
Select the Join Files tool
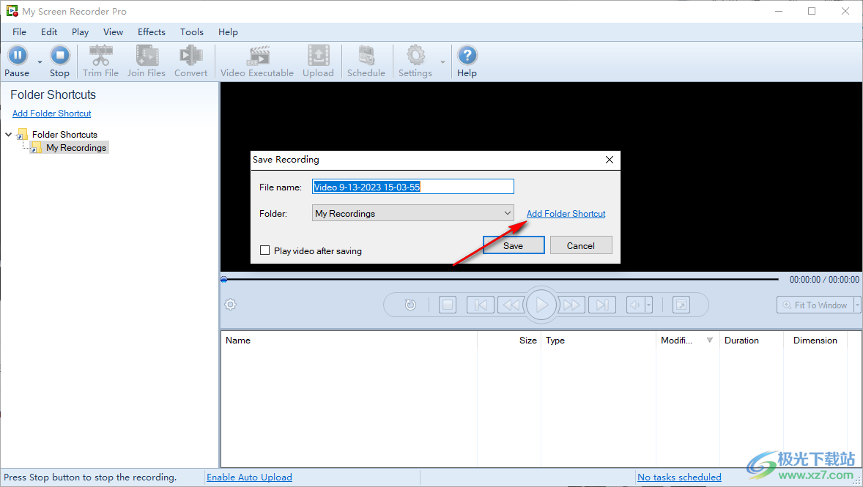pos(147,61)
